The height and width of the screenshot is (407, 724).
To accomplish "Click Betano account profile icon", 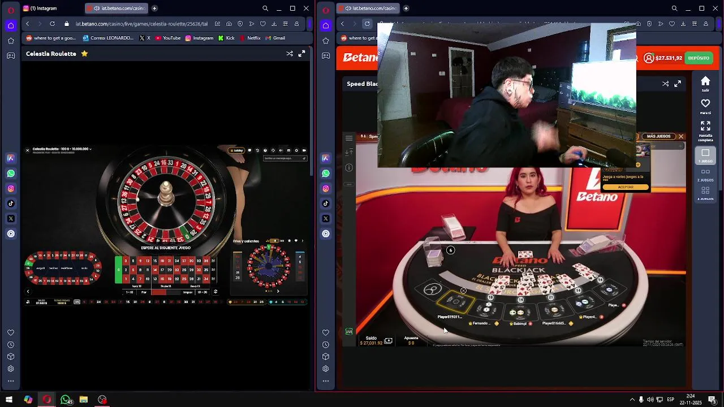I will [x=649, y=58].
